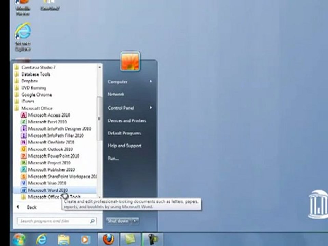The height and width of the screenshot is (246, 328).
Task: Open Default Programs
Action: coord(124,133)
